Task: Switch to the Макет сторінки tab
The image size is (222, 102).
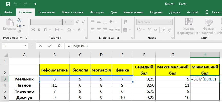Action: [72, 12]
